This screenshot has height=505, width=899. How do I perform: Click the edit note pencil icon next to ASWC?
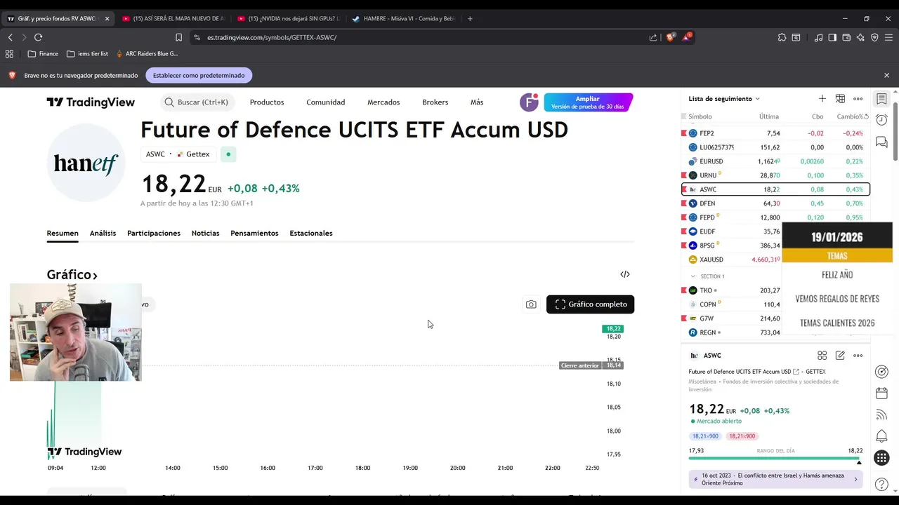coord(840,356)
